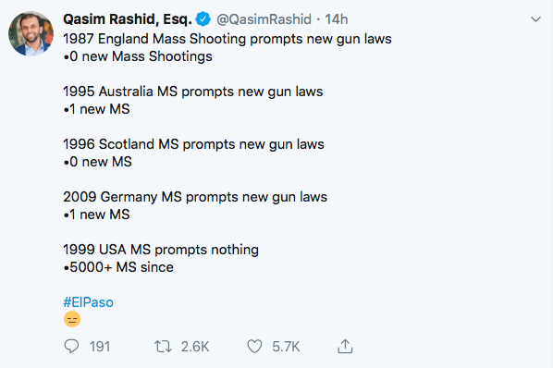Screen dimensions: 553x368
Task: Click the 2009 Germany MS text line
Action: tap(195, 197)
